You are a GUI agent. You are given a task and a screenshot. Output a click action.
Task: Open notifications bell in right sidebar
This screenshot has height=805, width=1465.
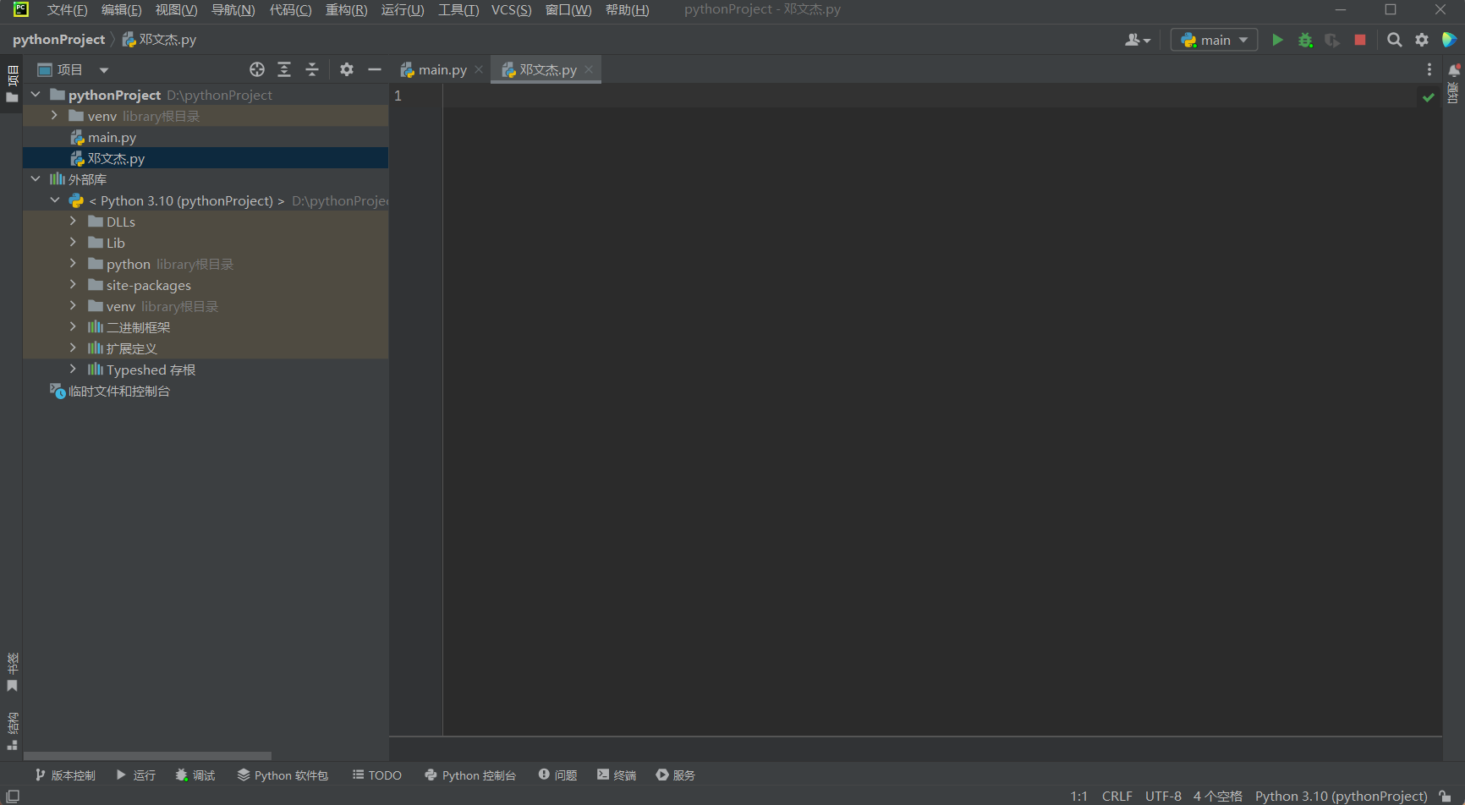[1454, 70]
